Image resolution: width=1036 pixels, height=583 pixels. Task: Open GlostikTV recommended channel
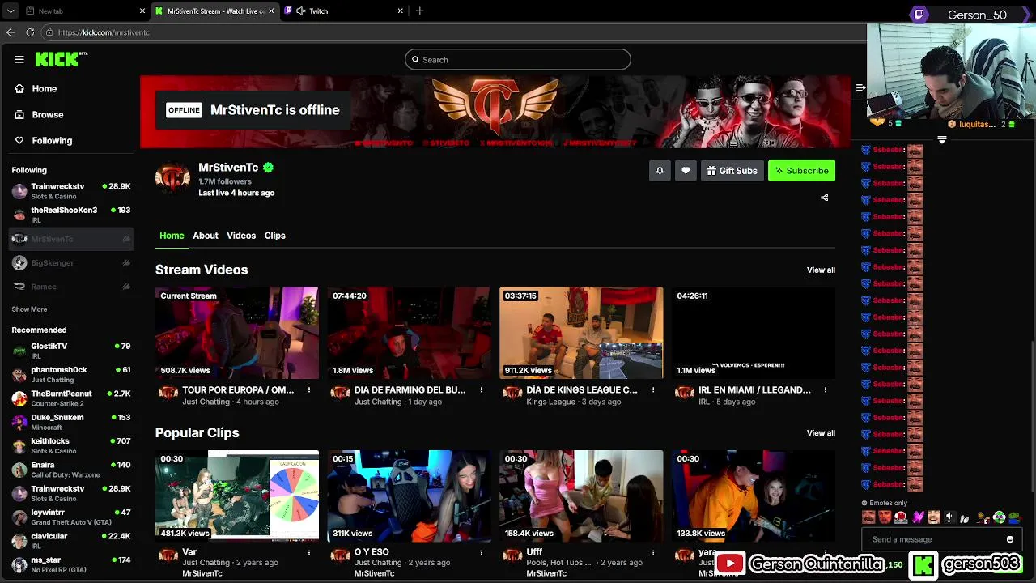[71, 351]
